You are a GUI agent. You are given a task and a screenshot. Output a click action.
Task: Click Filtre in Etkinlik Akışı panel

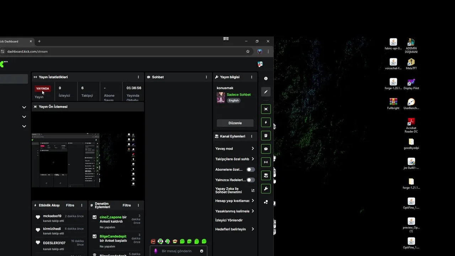click(70, 206)
